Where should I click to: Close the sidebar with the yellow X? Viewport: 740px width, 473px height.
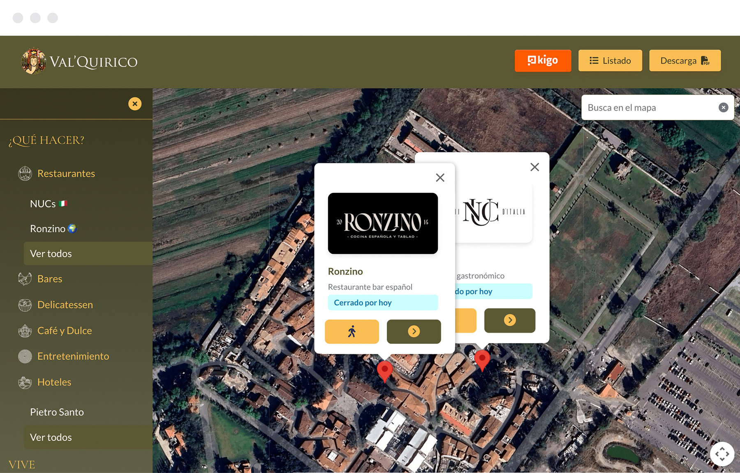(135, 104)
